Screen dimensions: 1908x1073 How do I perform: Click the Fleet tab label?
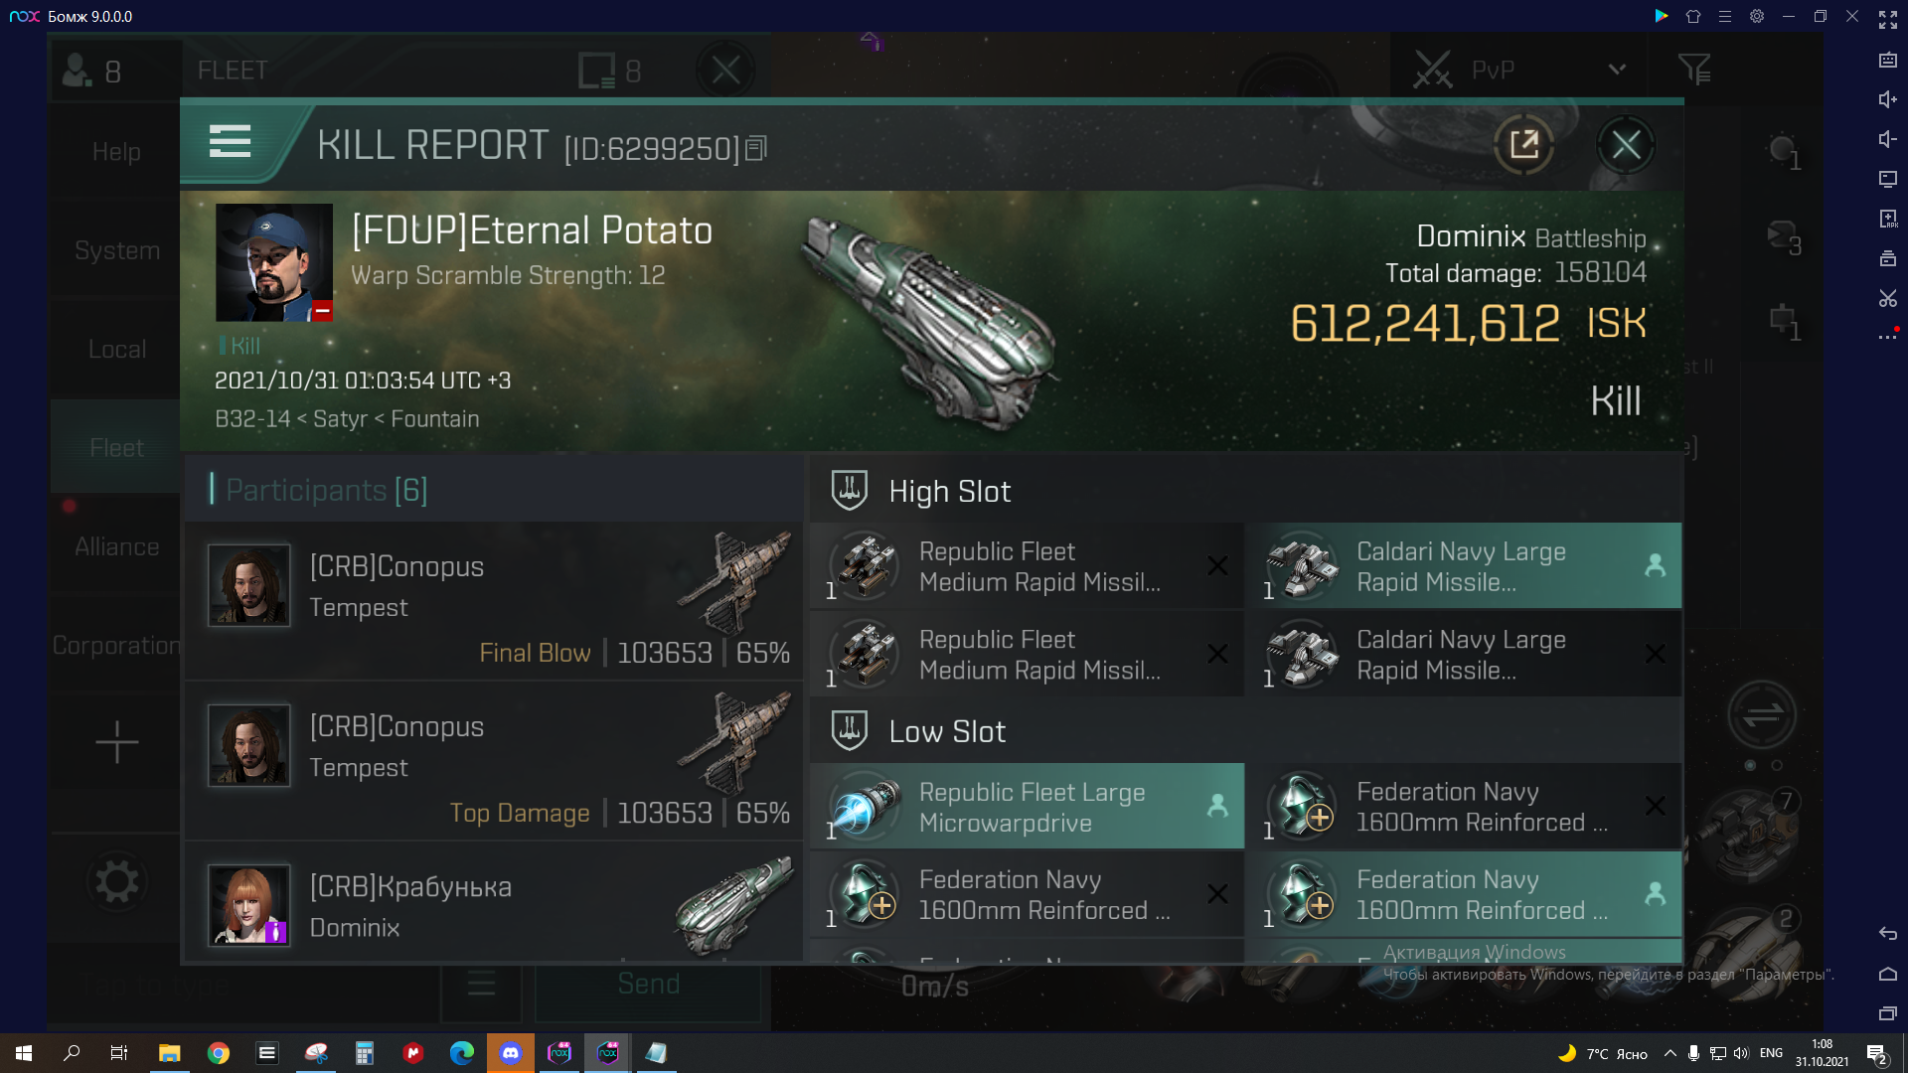[x=115, y=445]
